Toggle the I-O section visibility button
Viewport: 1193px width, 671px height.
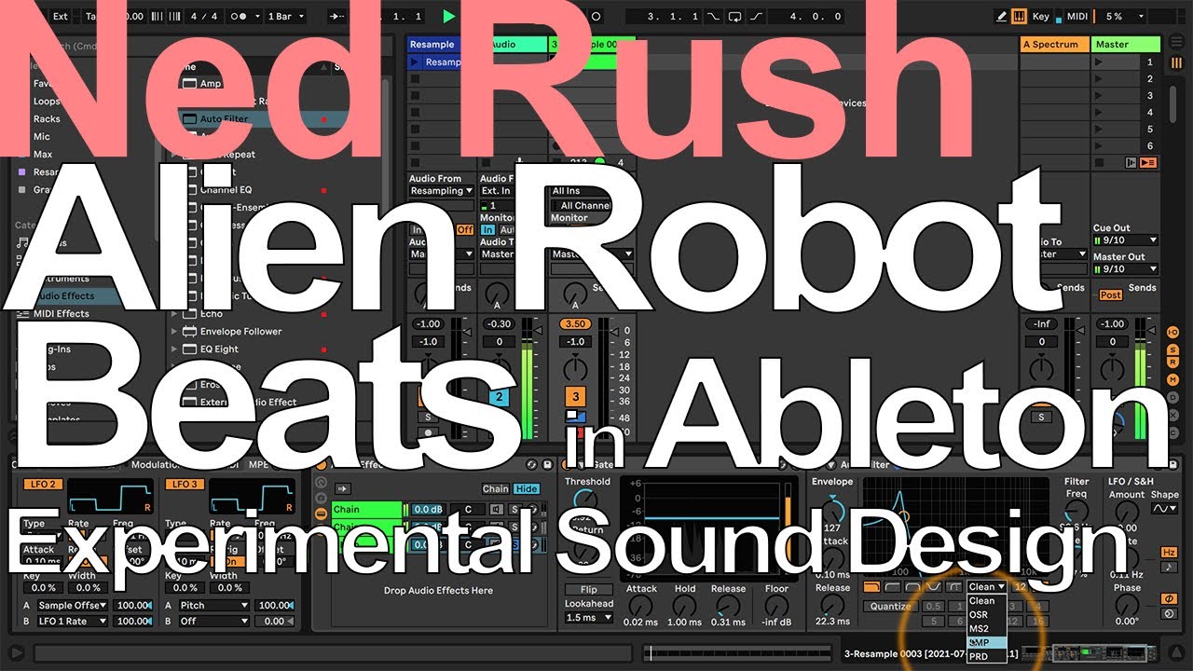coord(1173,331)
